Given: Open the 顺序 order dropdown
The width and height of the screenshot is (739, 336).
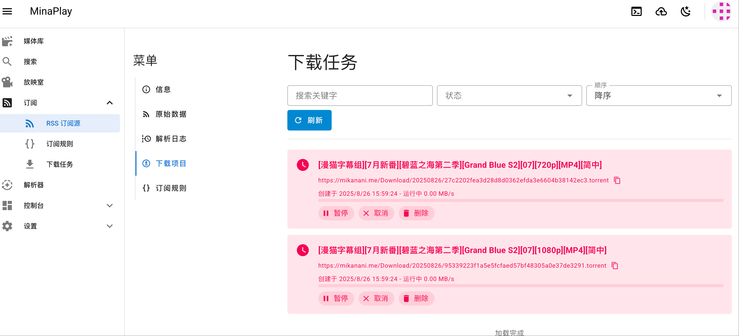Looking at the screenshot, I should coord(659,96).
